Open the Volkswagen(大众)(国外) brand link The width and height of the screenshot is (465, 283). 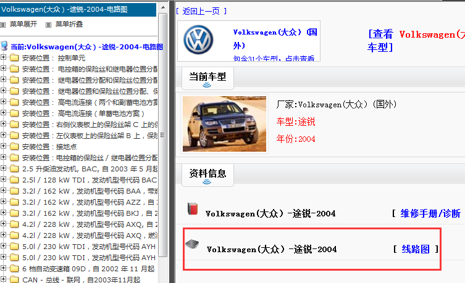[275, 39]
